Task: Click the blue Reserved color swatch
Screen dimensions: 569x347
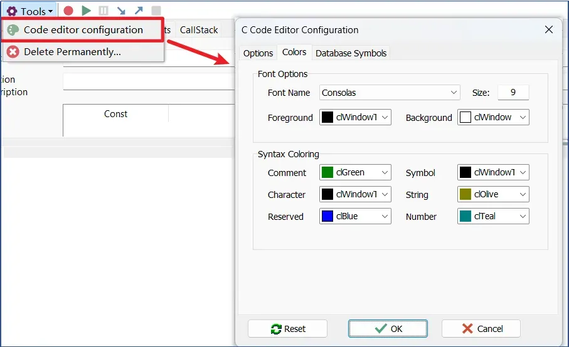Action: point(327,216)
